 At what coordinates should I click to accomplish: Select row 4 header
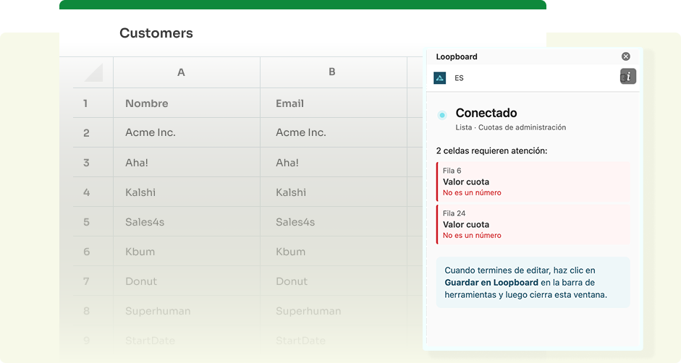(x=93, y=192)
